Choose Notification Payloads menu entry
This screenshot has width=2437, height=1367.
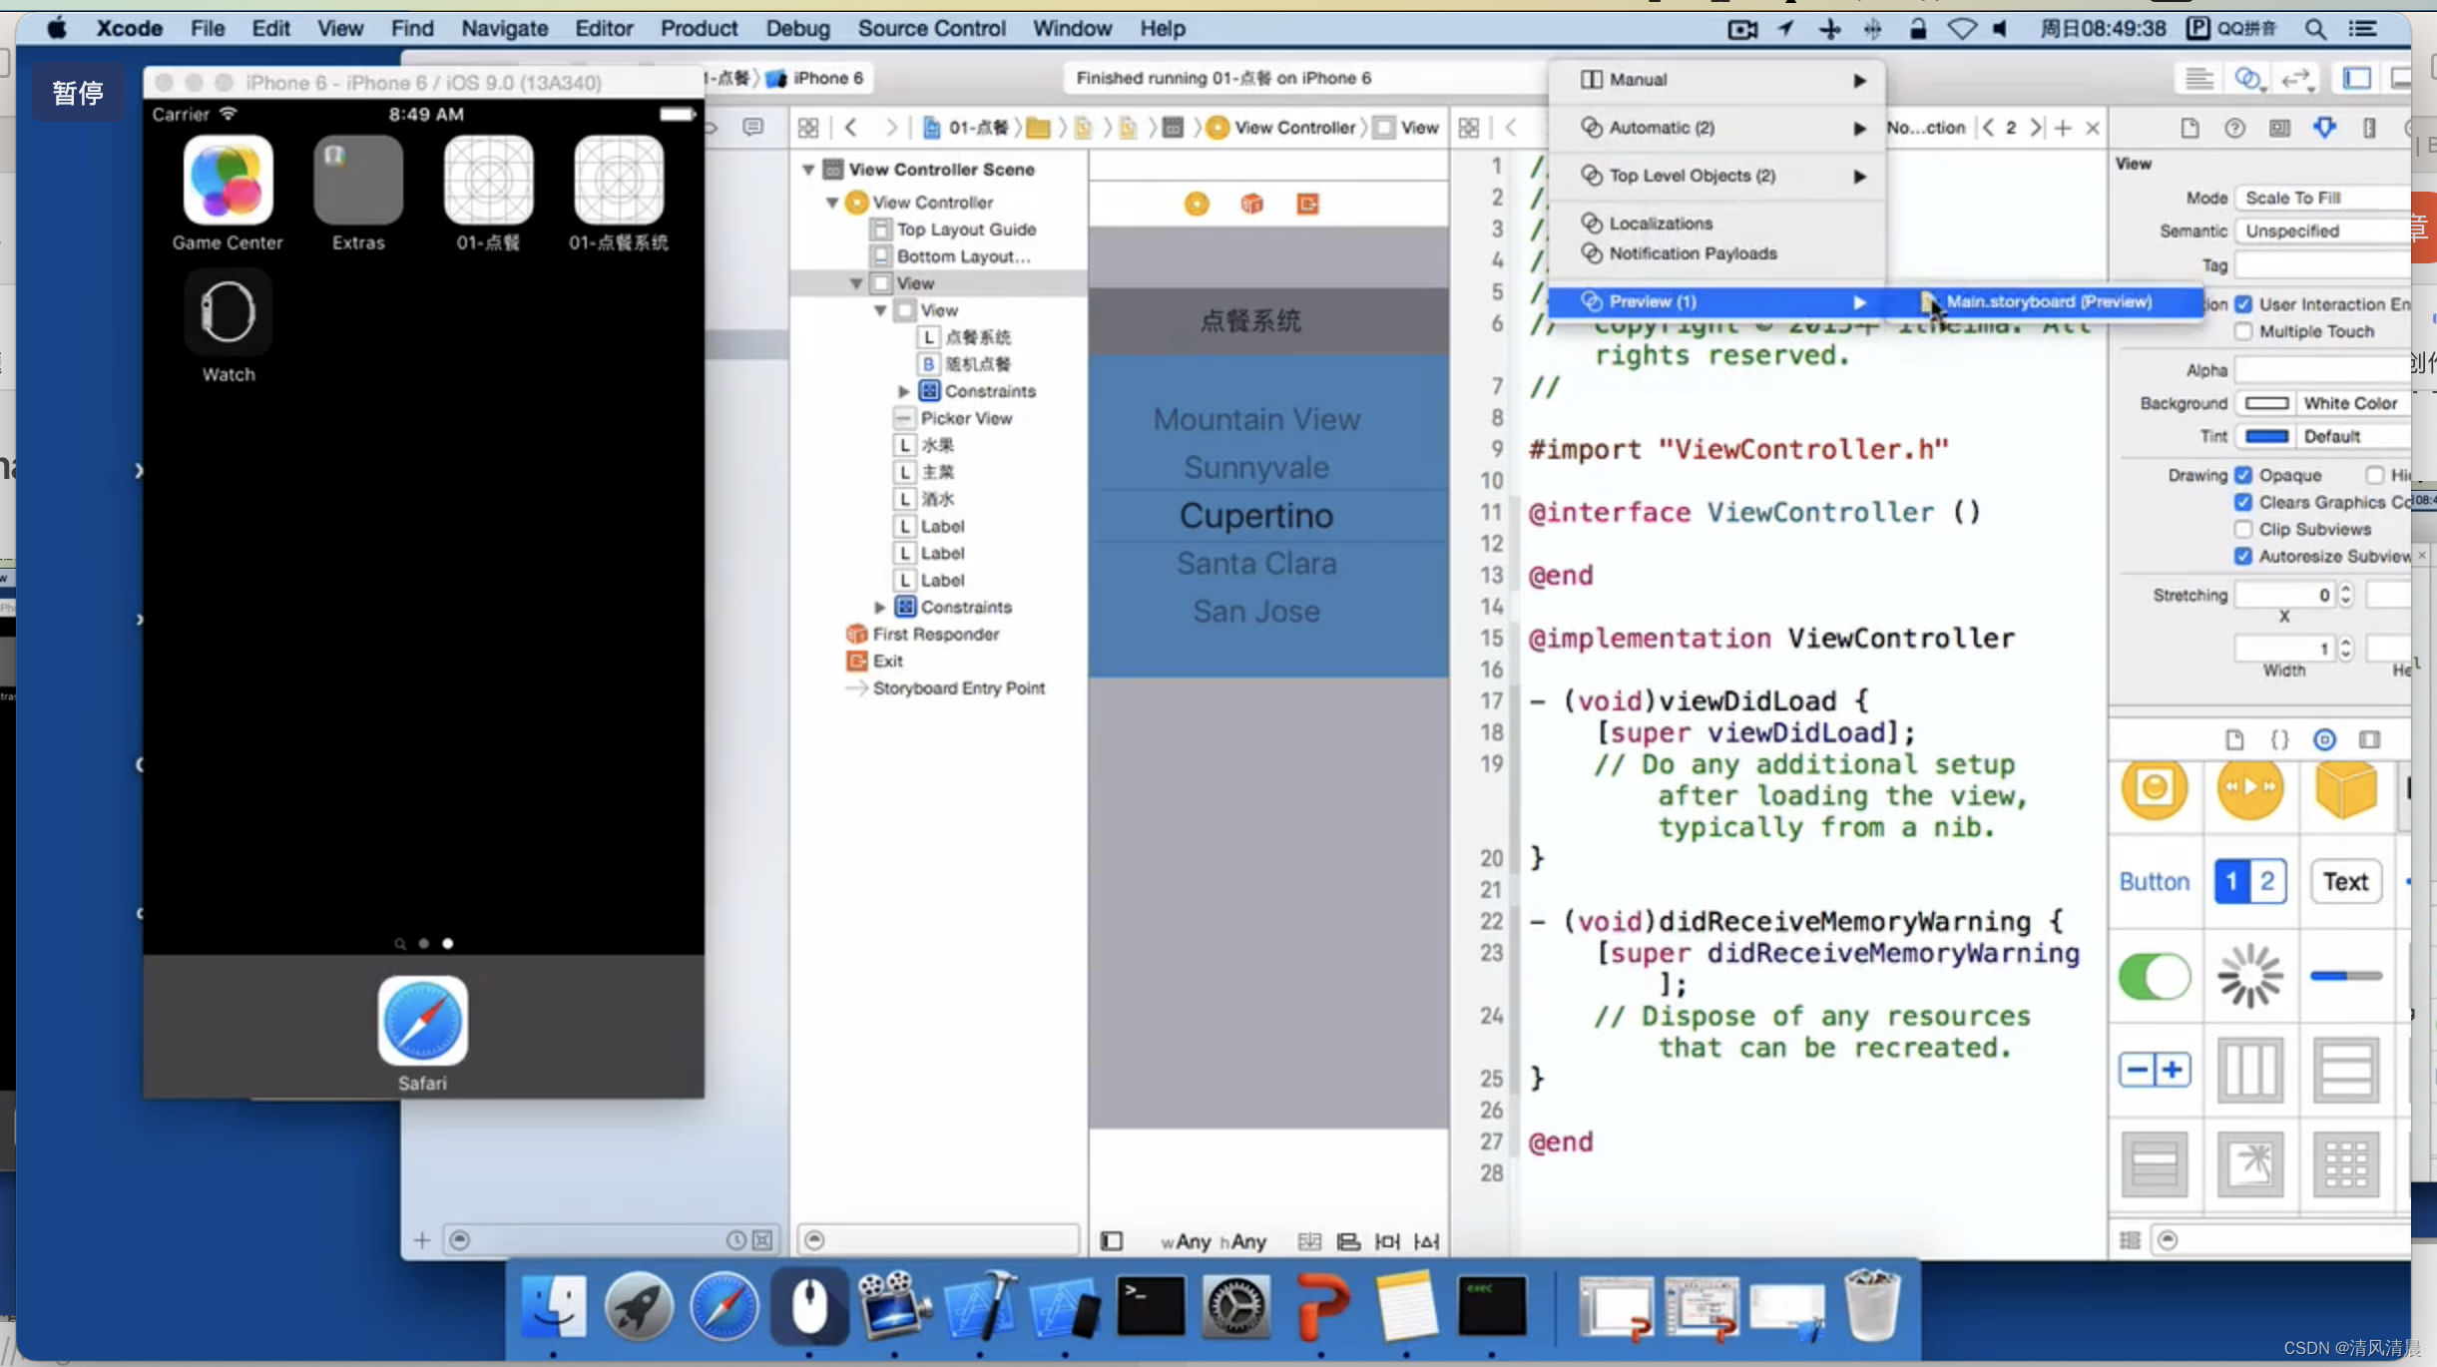(x=1716, y=253)
